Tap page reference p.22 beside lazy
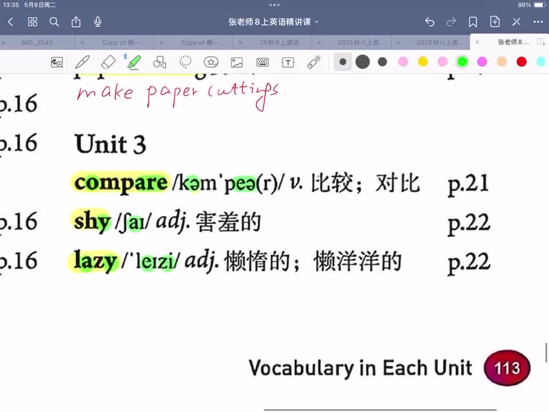The height and width of the screenshot is (412, 549). tap(469, 262)
